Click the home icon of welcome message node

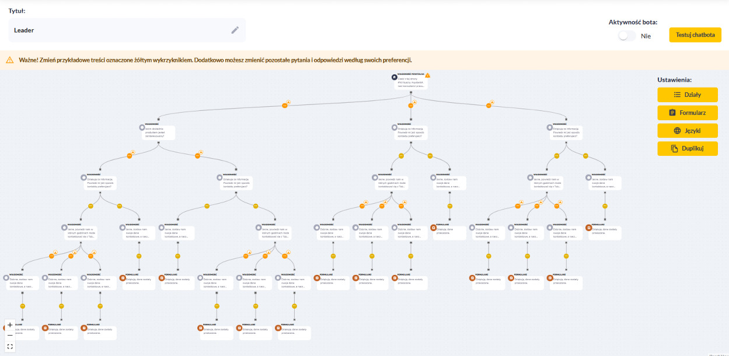[x=394, y=78]
